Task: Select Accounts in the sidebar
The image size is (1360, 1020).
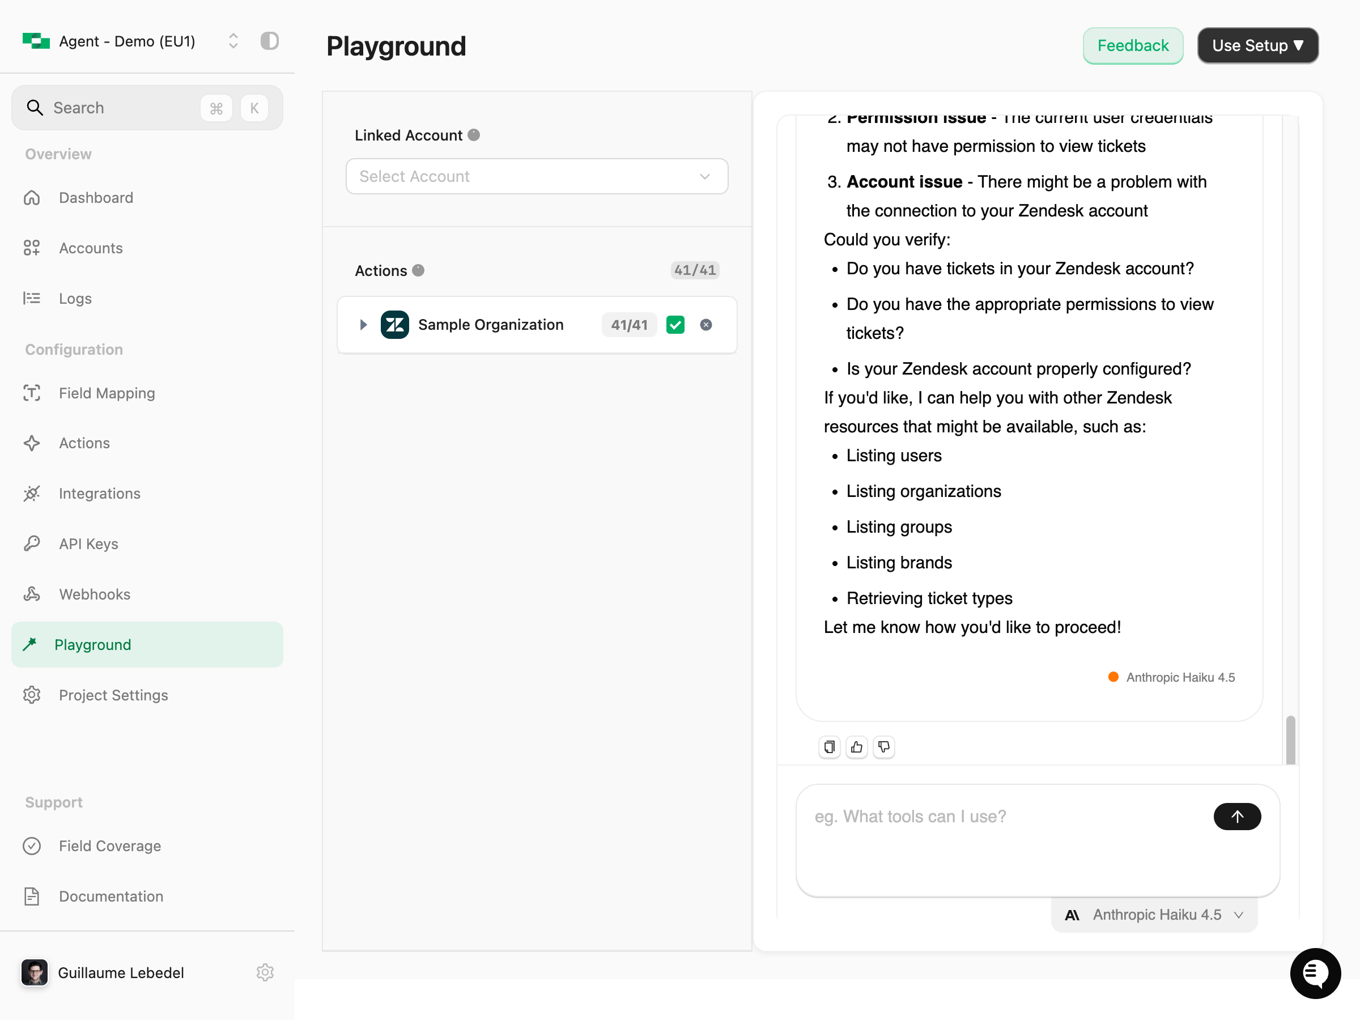Action: pos(90,248)
